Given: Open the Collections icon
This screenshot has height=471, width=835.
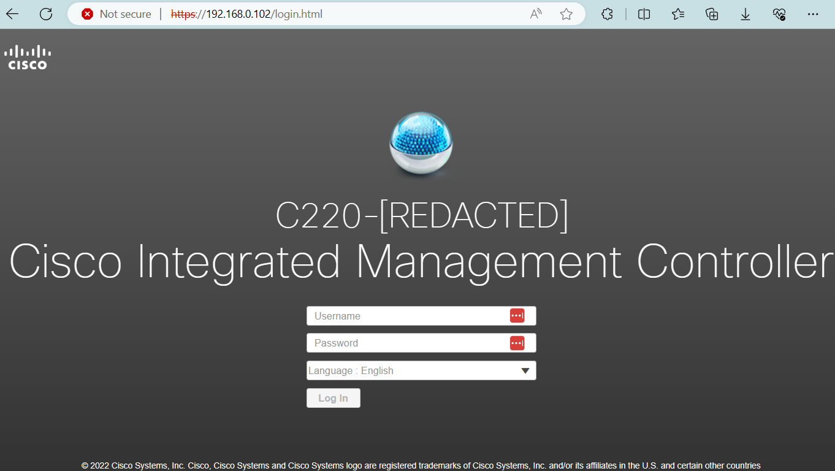Looking at the screenshot, I should tap(712, 14).
